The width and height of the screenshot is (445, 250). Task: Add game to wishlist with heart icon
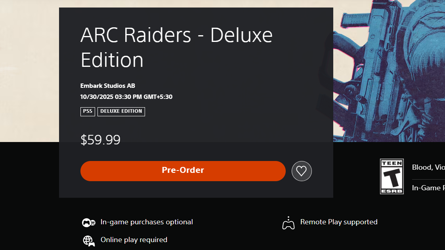pos(302,171)
